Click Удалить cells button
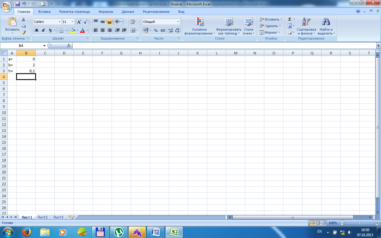Viewport: 381px width, 238px height. coord(270,26)
